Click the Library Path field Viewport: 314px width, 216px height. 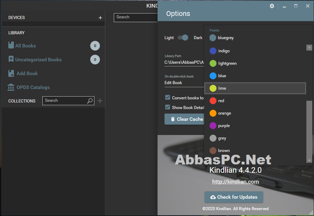pos(184,62)
